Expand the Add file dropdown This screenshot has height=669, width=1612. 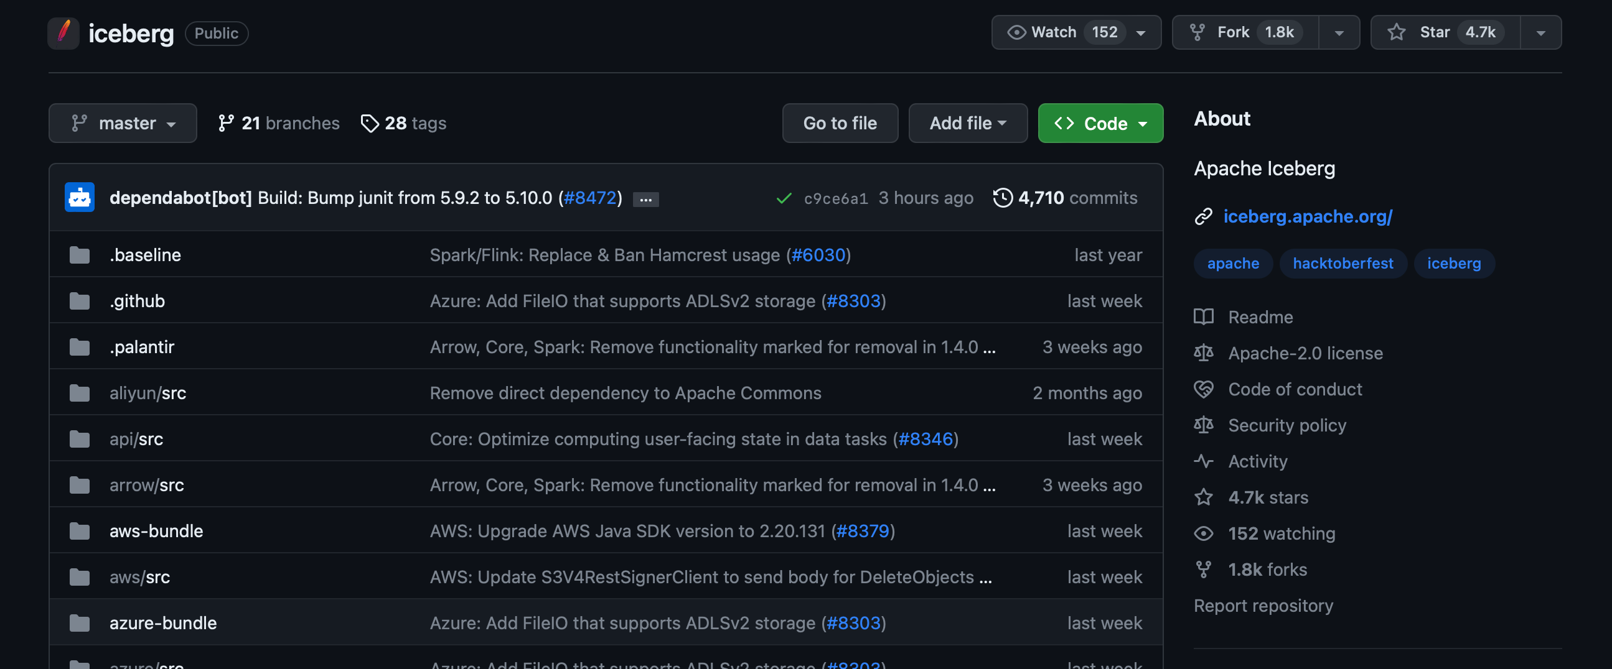(967, 123)
